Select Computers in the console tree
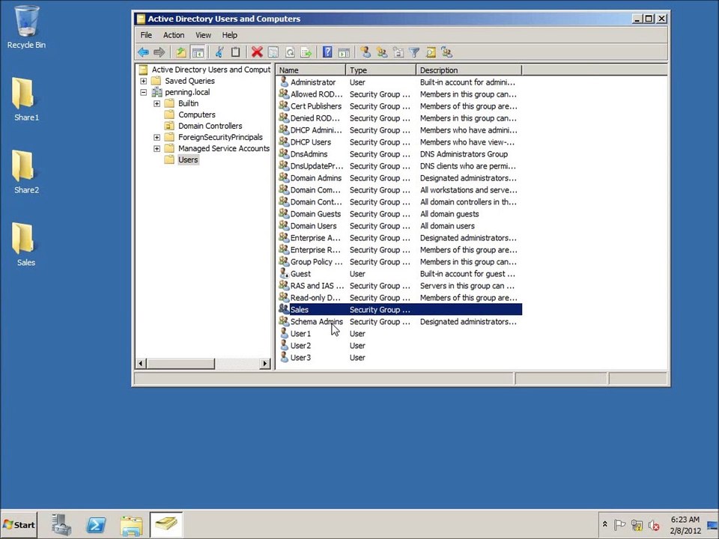 tap(197, 115)
